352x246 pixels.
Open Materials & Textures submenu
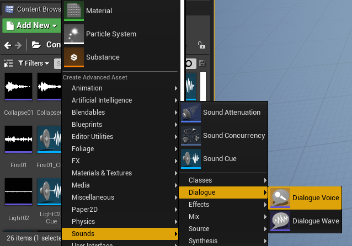pos(120,173)
